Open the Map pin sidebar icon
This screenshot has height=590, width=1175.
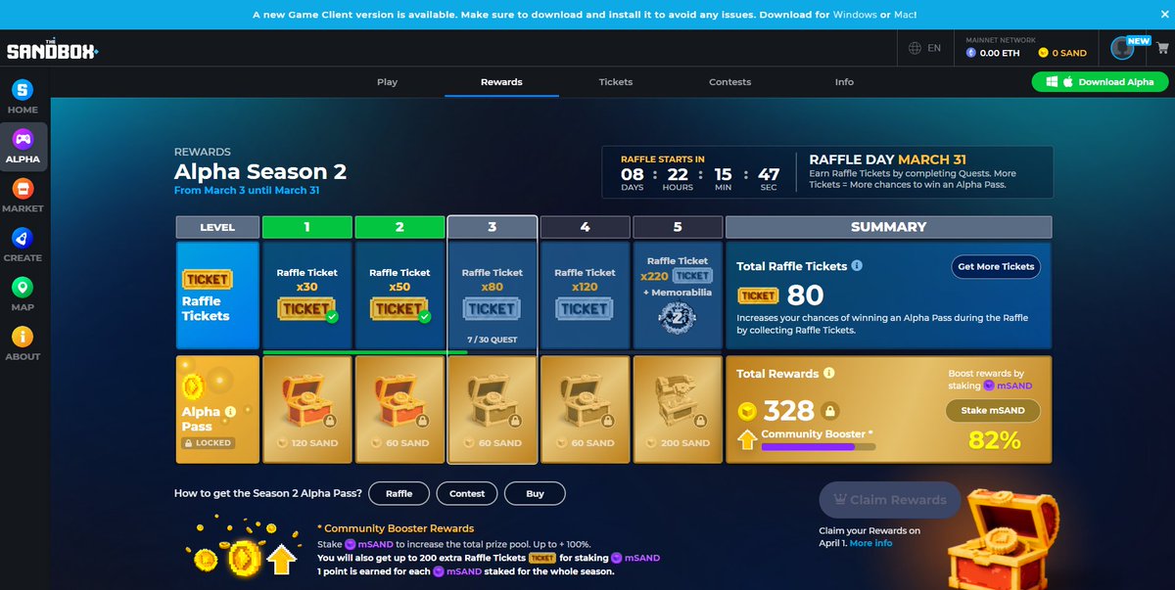tap(23, 287)
